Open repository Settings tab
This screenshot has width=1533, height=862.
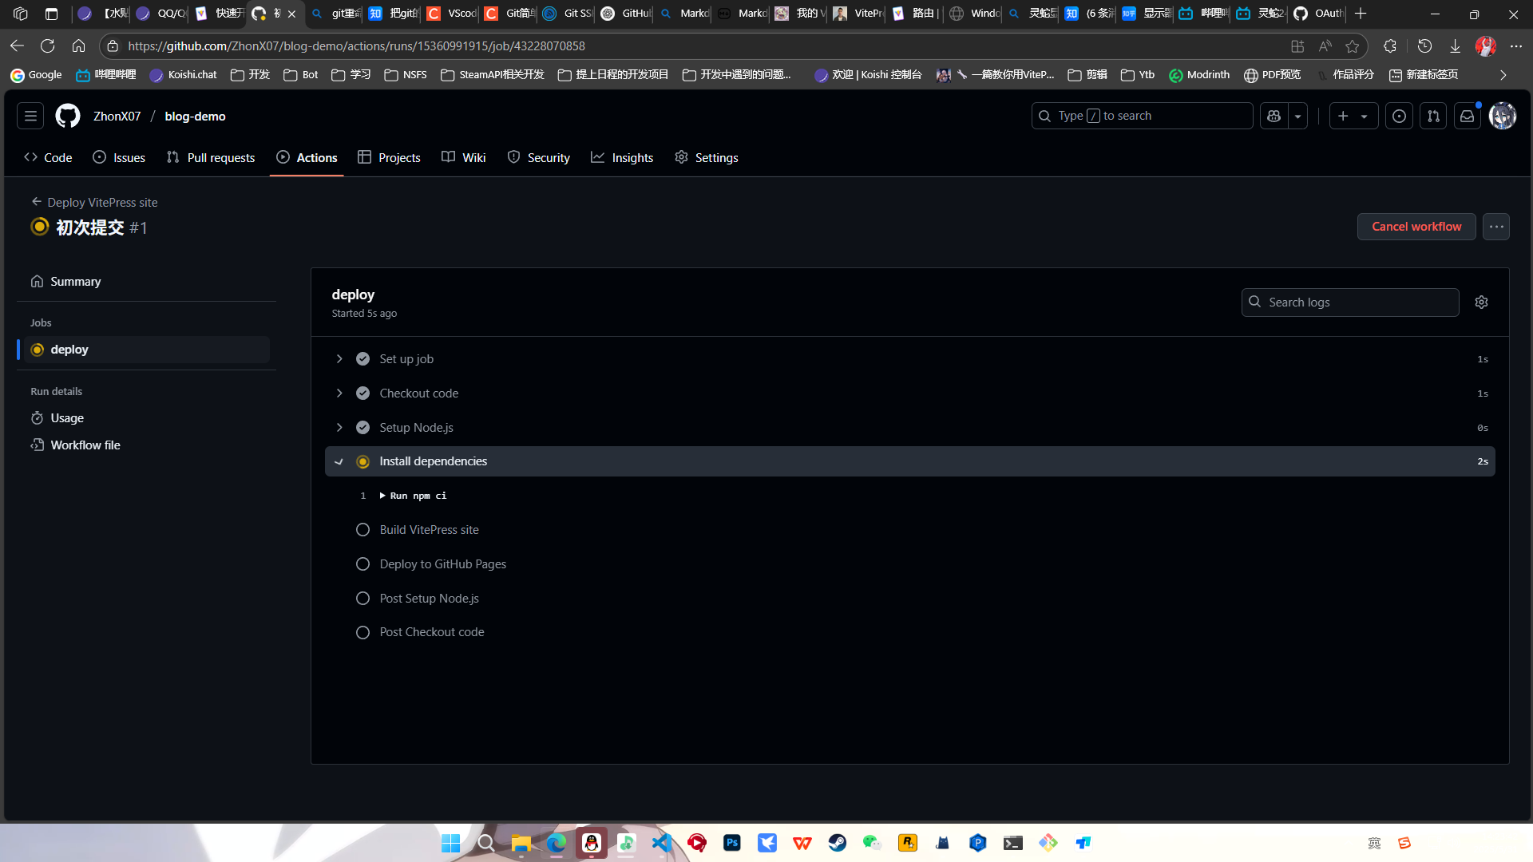[x=707, y=157]
